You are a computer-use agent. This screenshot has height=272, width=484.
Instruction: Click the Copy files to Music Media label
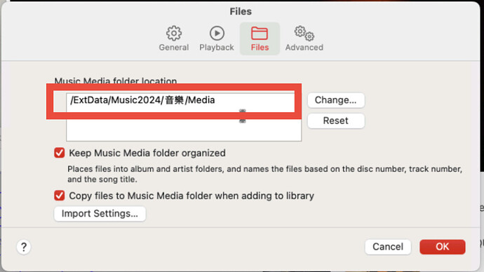191,196
